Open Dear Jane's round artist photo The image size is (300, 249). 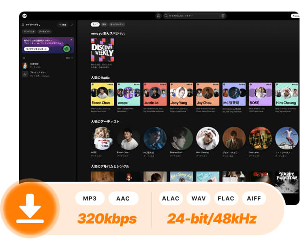[x=260, y=138]
